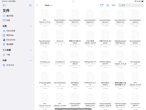The image size is (146, 110).
Task: Create a new folder with the folder-plus icon
Action: tap(102, 5)
